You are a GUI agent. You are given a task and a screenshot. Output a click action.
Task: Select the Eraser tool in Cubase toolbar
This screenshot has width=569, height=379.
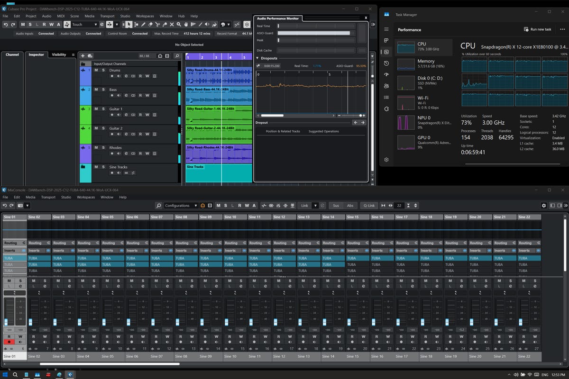[x=150, y=25]
